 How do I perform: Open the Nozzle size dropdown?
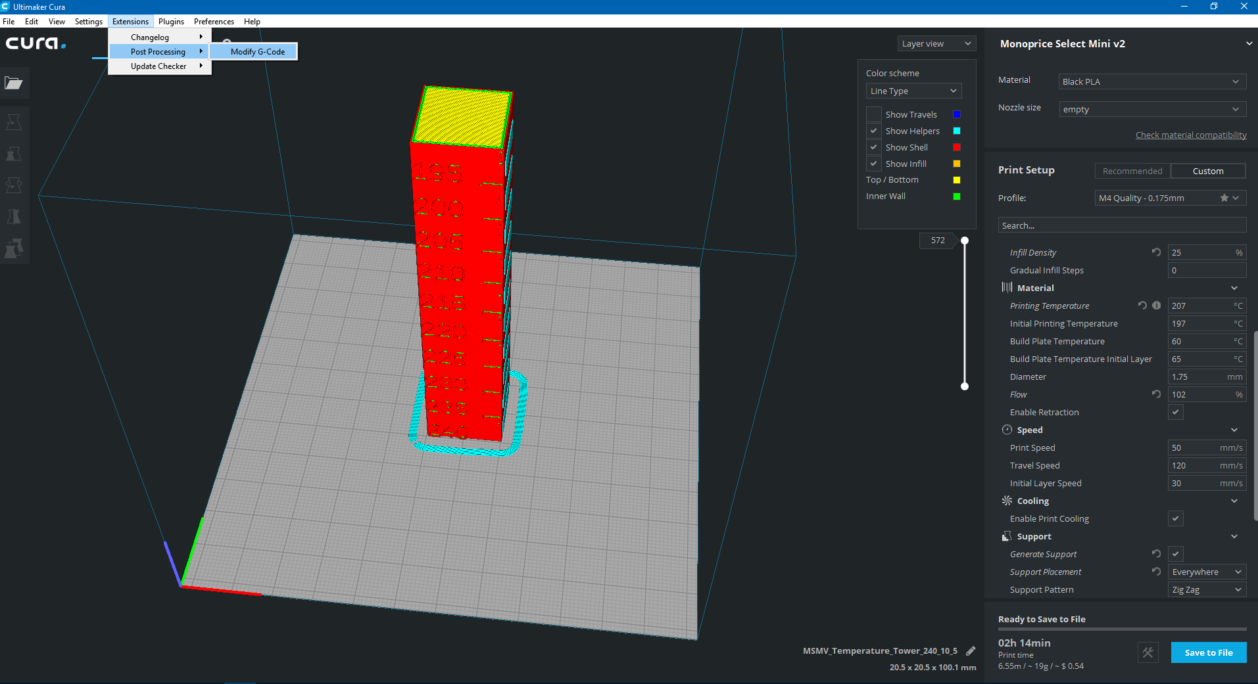(x=1152, y=109)
